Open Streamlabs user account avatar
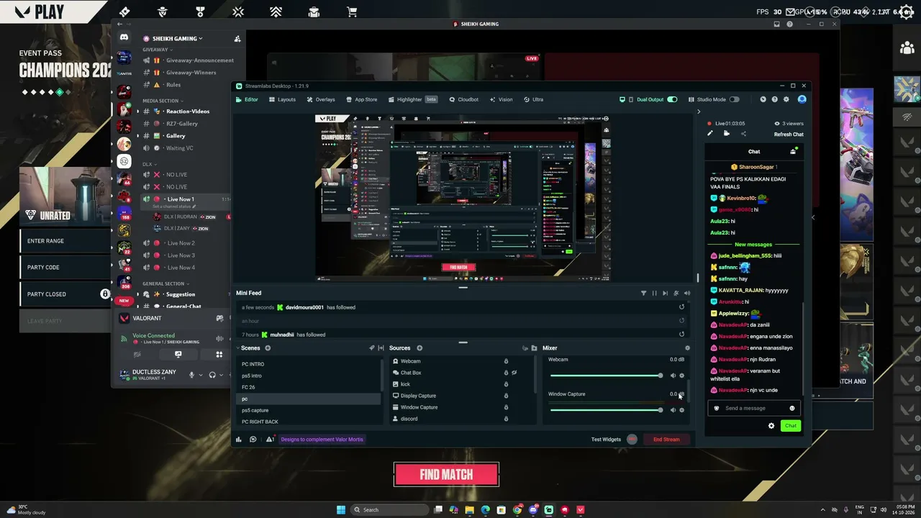Viewport: 921px width, 518px height. point(802,99)
